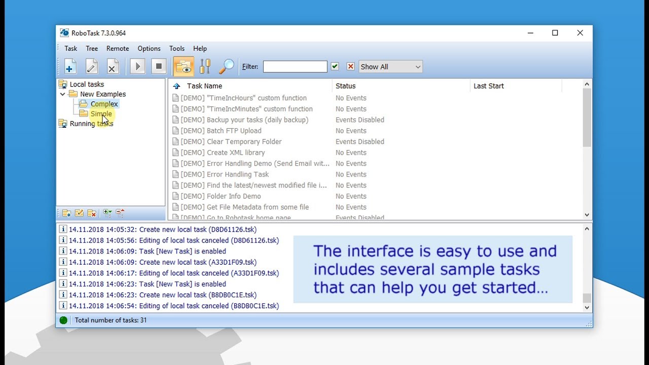
Task: Click task list scroll up arrow
Action: (x=587, y=85)
